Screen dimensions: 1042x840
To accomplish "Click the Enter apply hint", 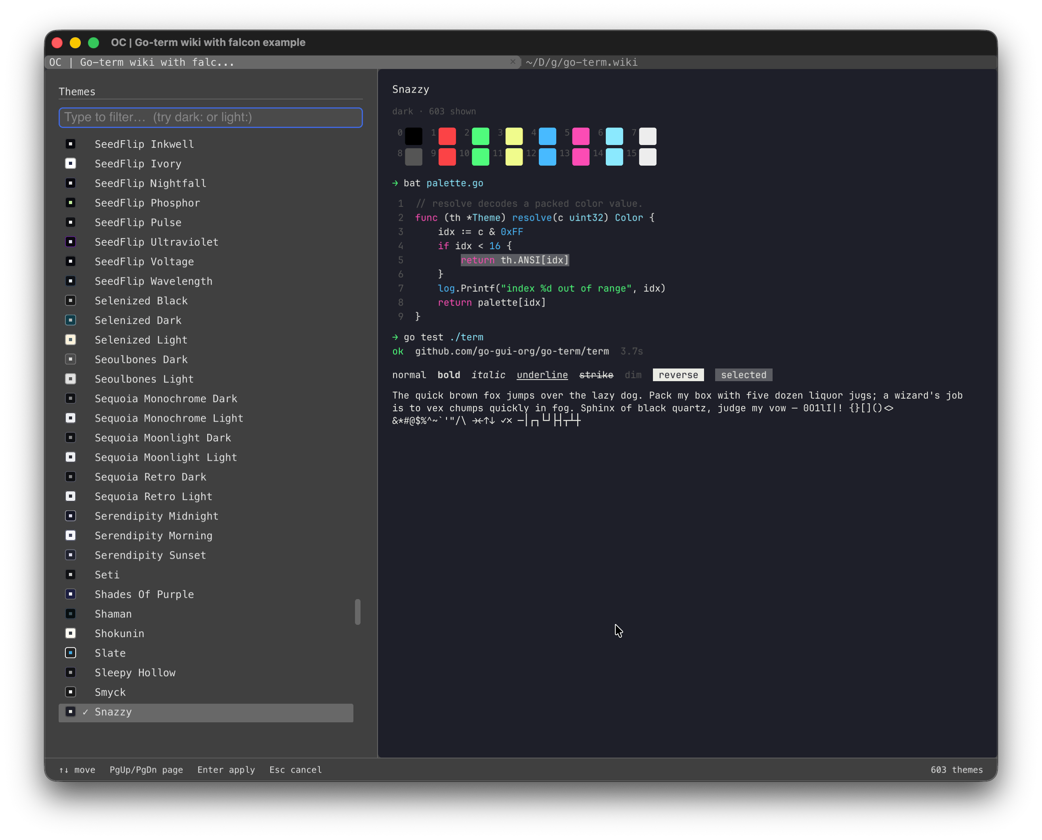I will pyautogui.click(x=226, y=770).
